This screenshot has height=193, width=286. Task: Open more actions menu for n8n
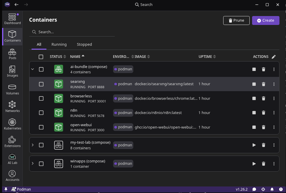274,113
